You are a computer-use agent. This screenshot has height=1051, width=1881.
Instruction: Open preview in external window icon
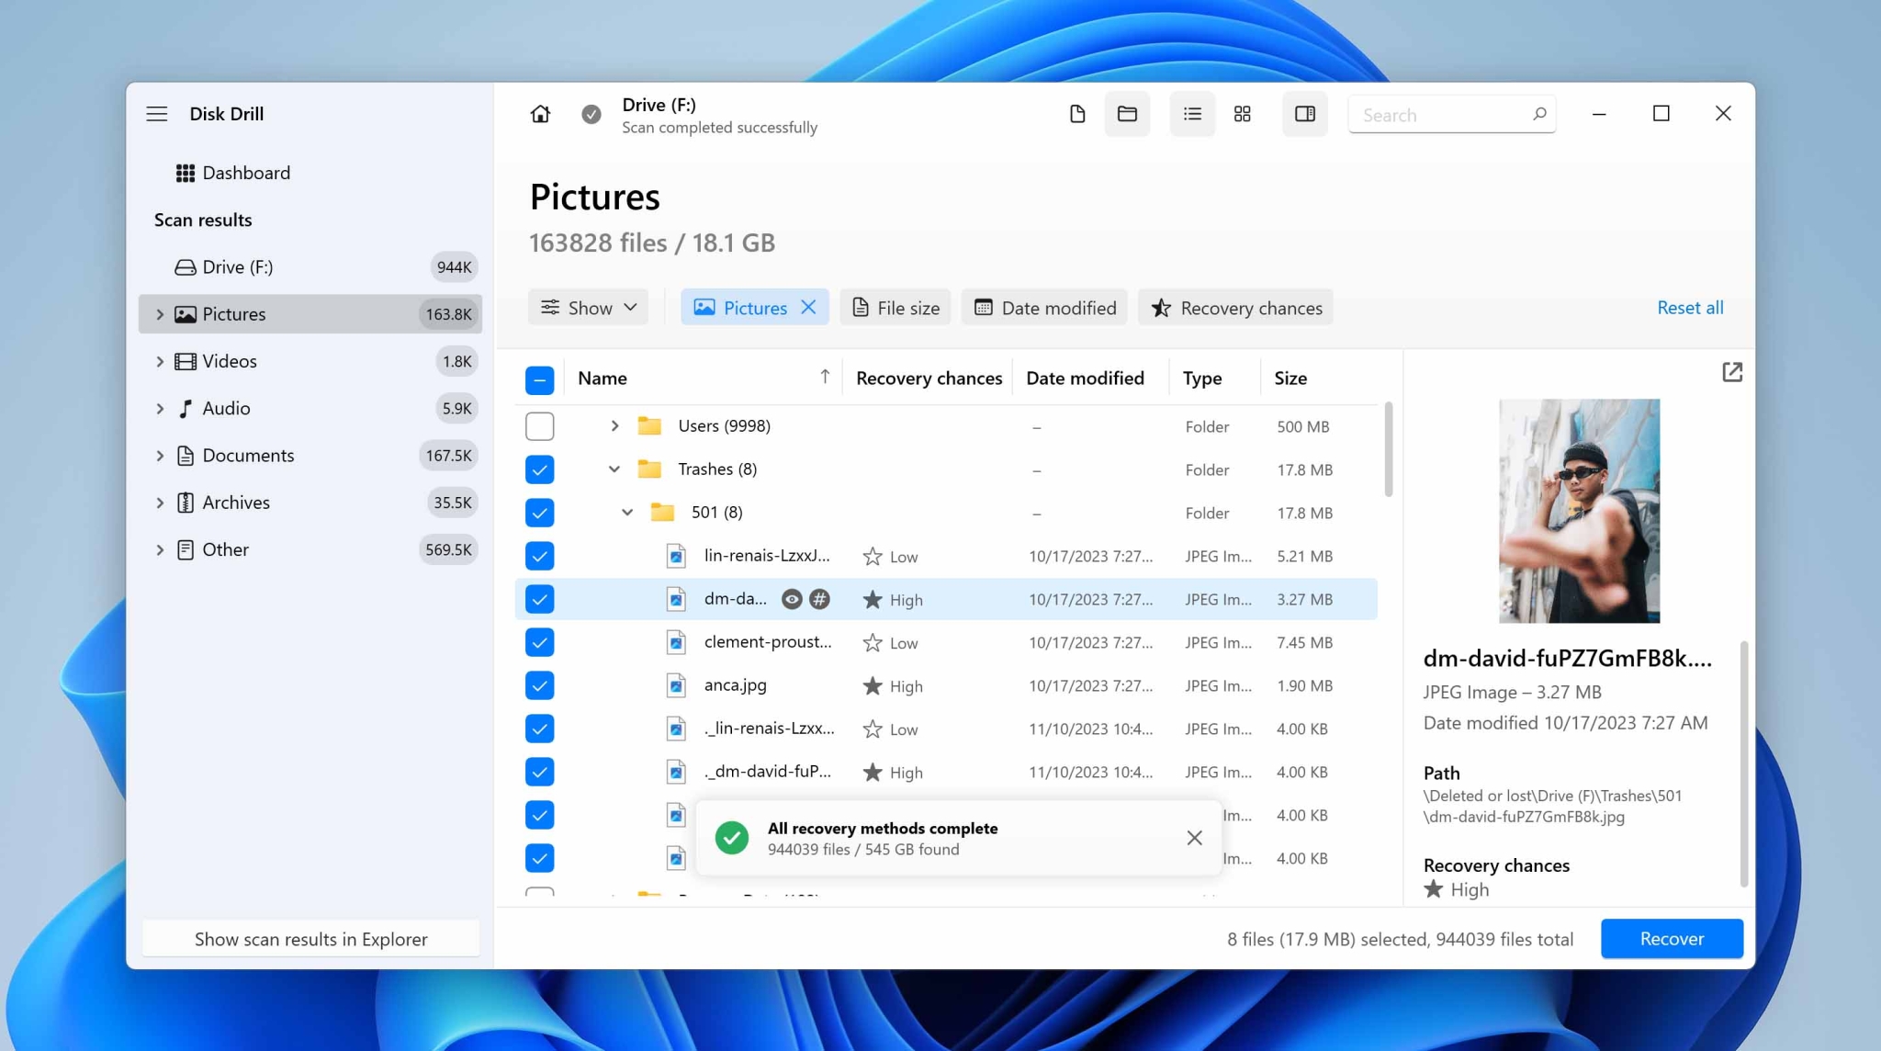coord(1731,372)
